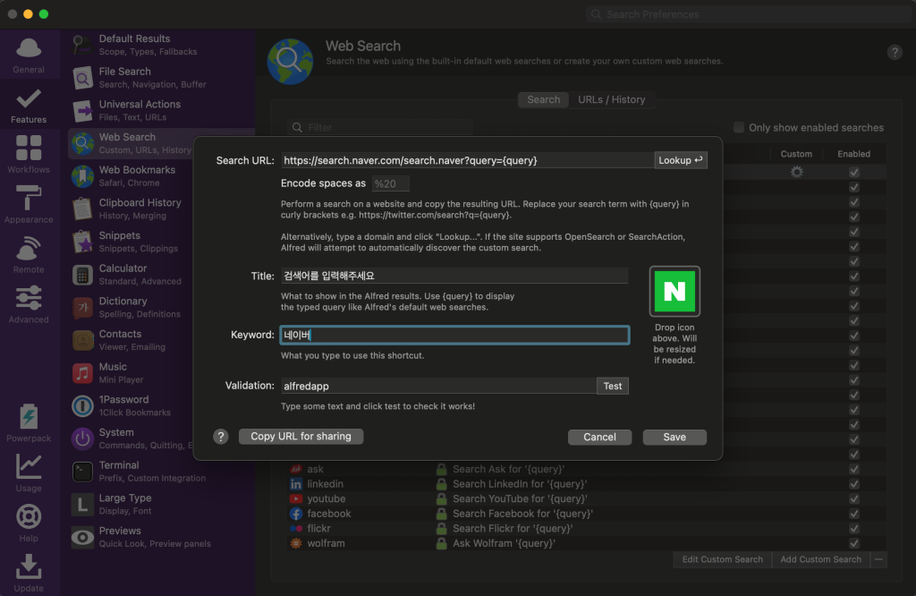The image size is (916, 596).
Task: Select Large Type feature
Action: point(161,504)
